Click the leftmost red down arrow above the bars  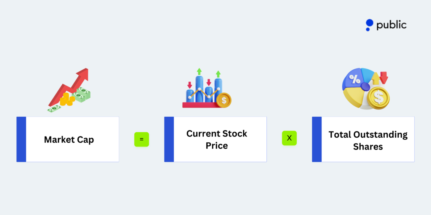tap(190, 85)
